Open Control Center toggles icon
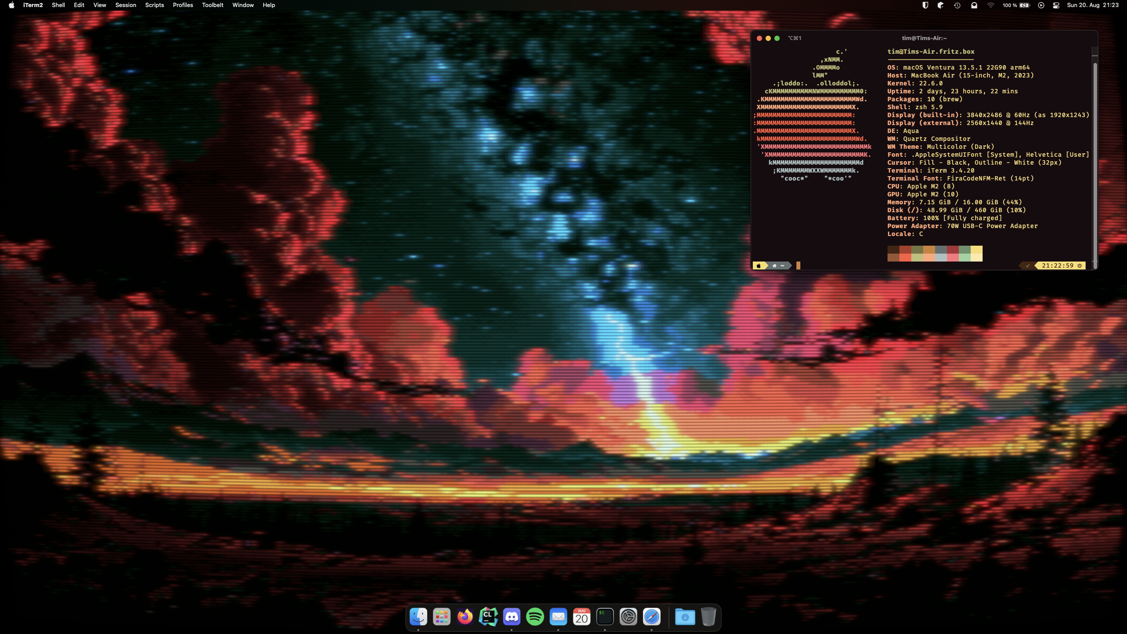1127x634 pixels. (1056, 5)
